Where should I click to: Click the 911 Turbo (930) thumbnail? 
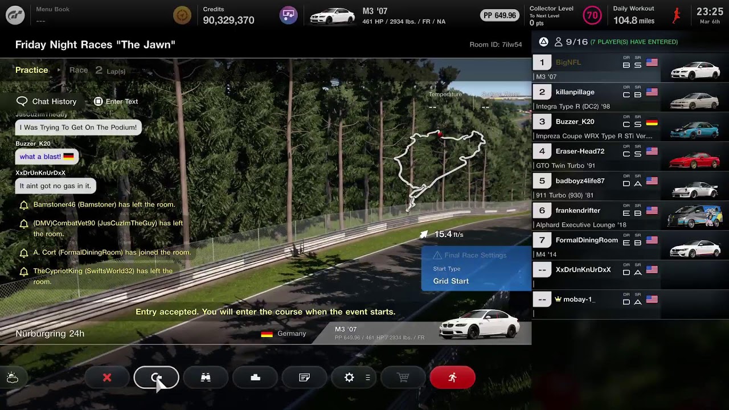(x=695, y=188)
